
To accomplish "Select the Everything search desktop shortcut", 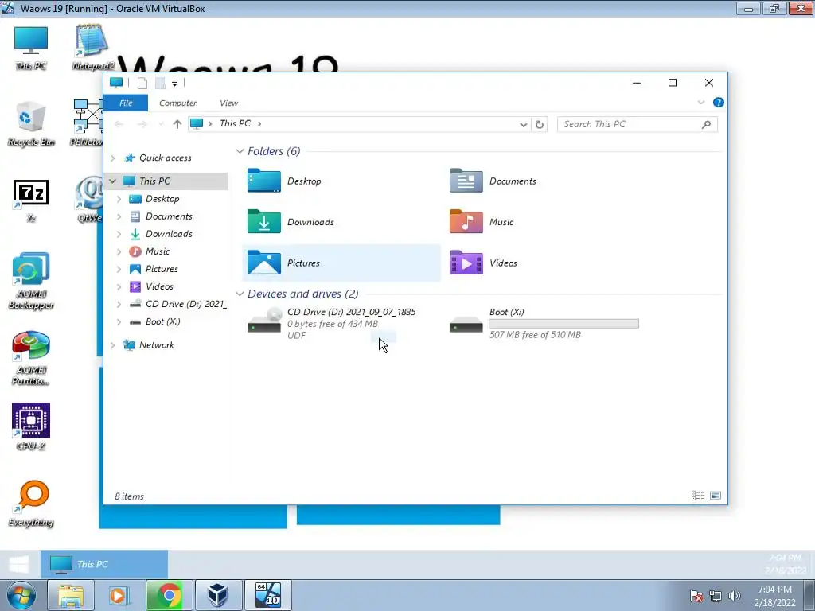I will point(31,503).
